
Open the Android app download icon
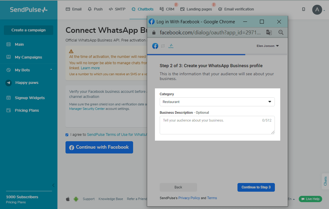coord(76,199)
